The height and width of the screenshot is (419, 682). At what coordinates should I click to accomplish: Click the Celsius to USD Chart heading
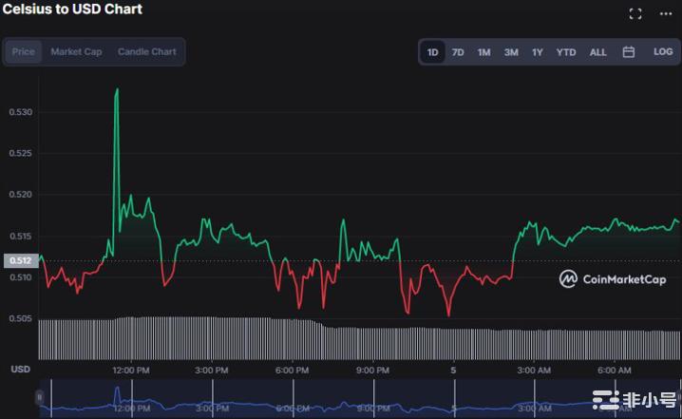(x=72, y=10)
